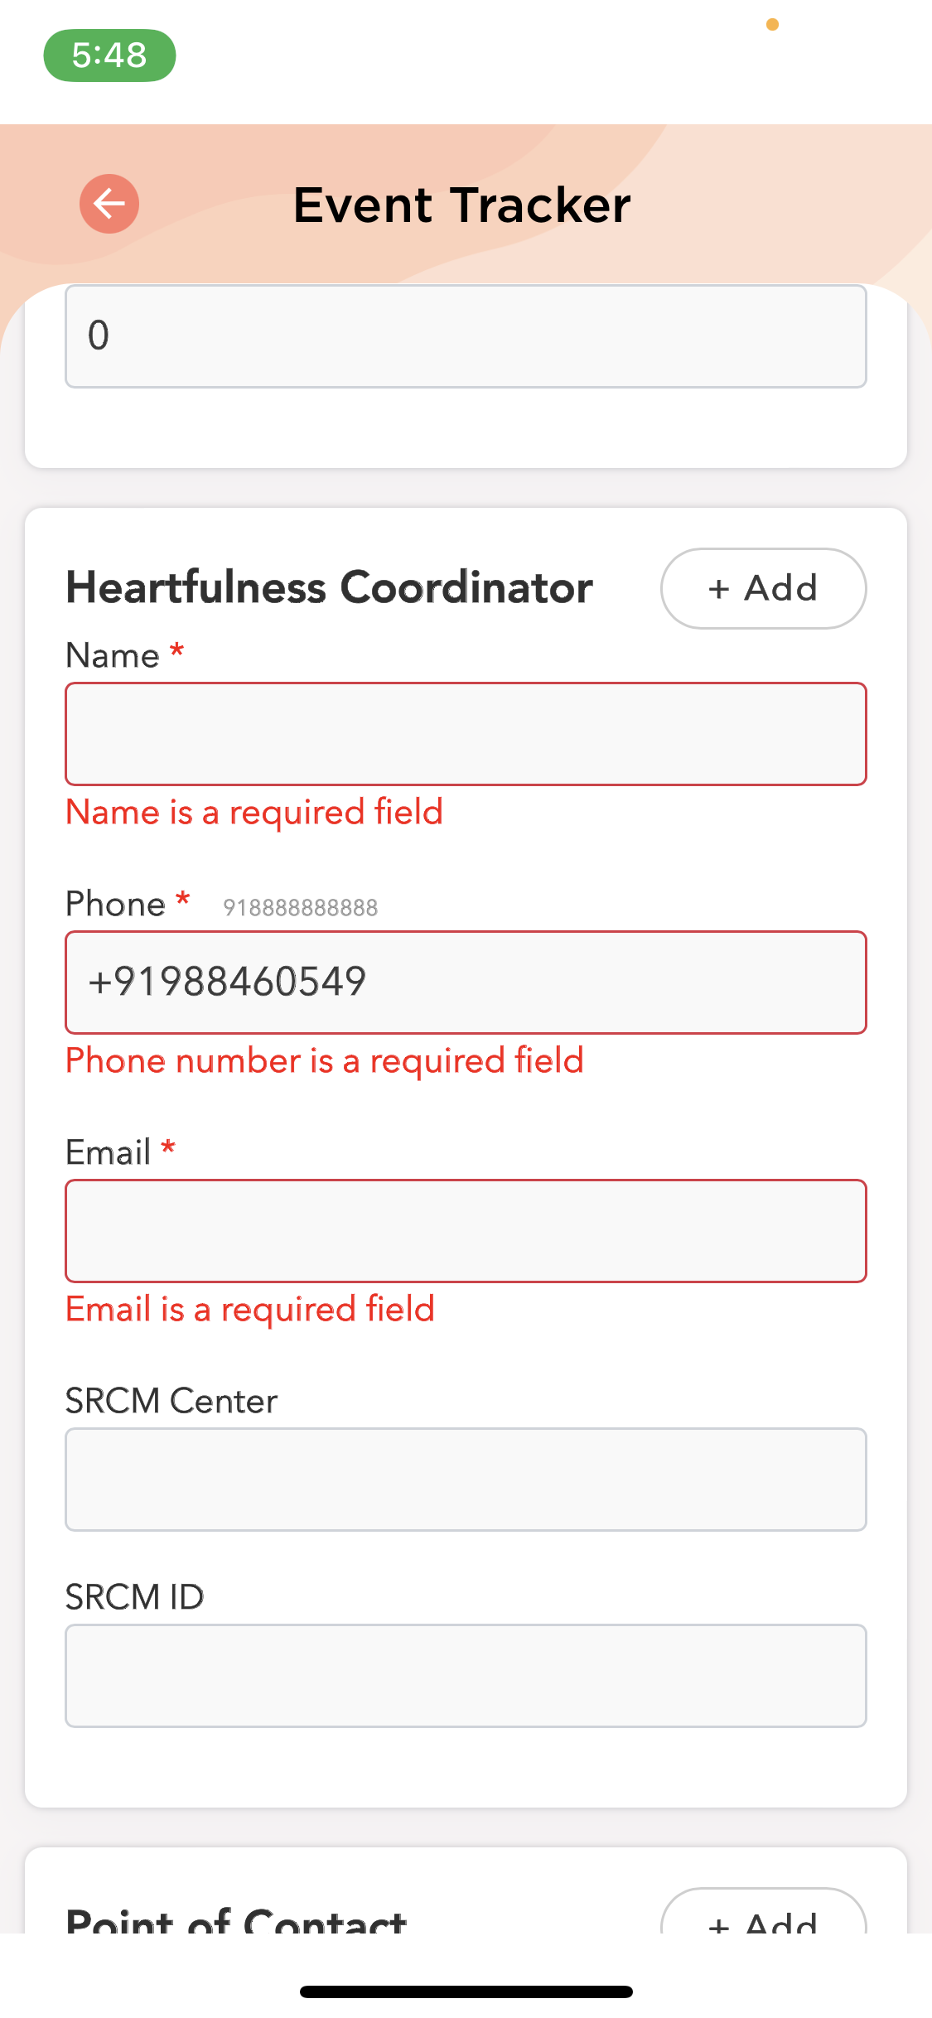
Task: Click the Phone field containing +91988460549
Action: 466,982
